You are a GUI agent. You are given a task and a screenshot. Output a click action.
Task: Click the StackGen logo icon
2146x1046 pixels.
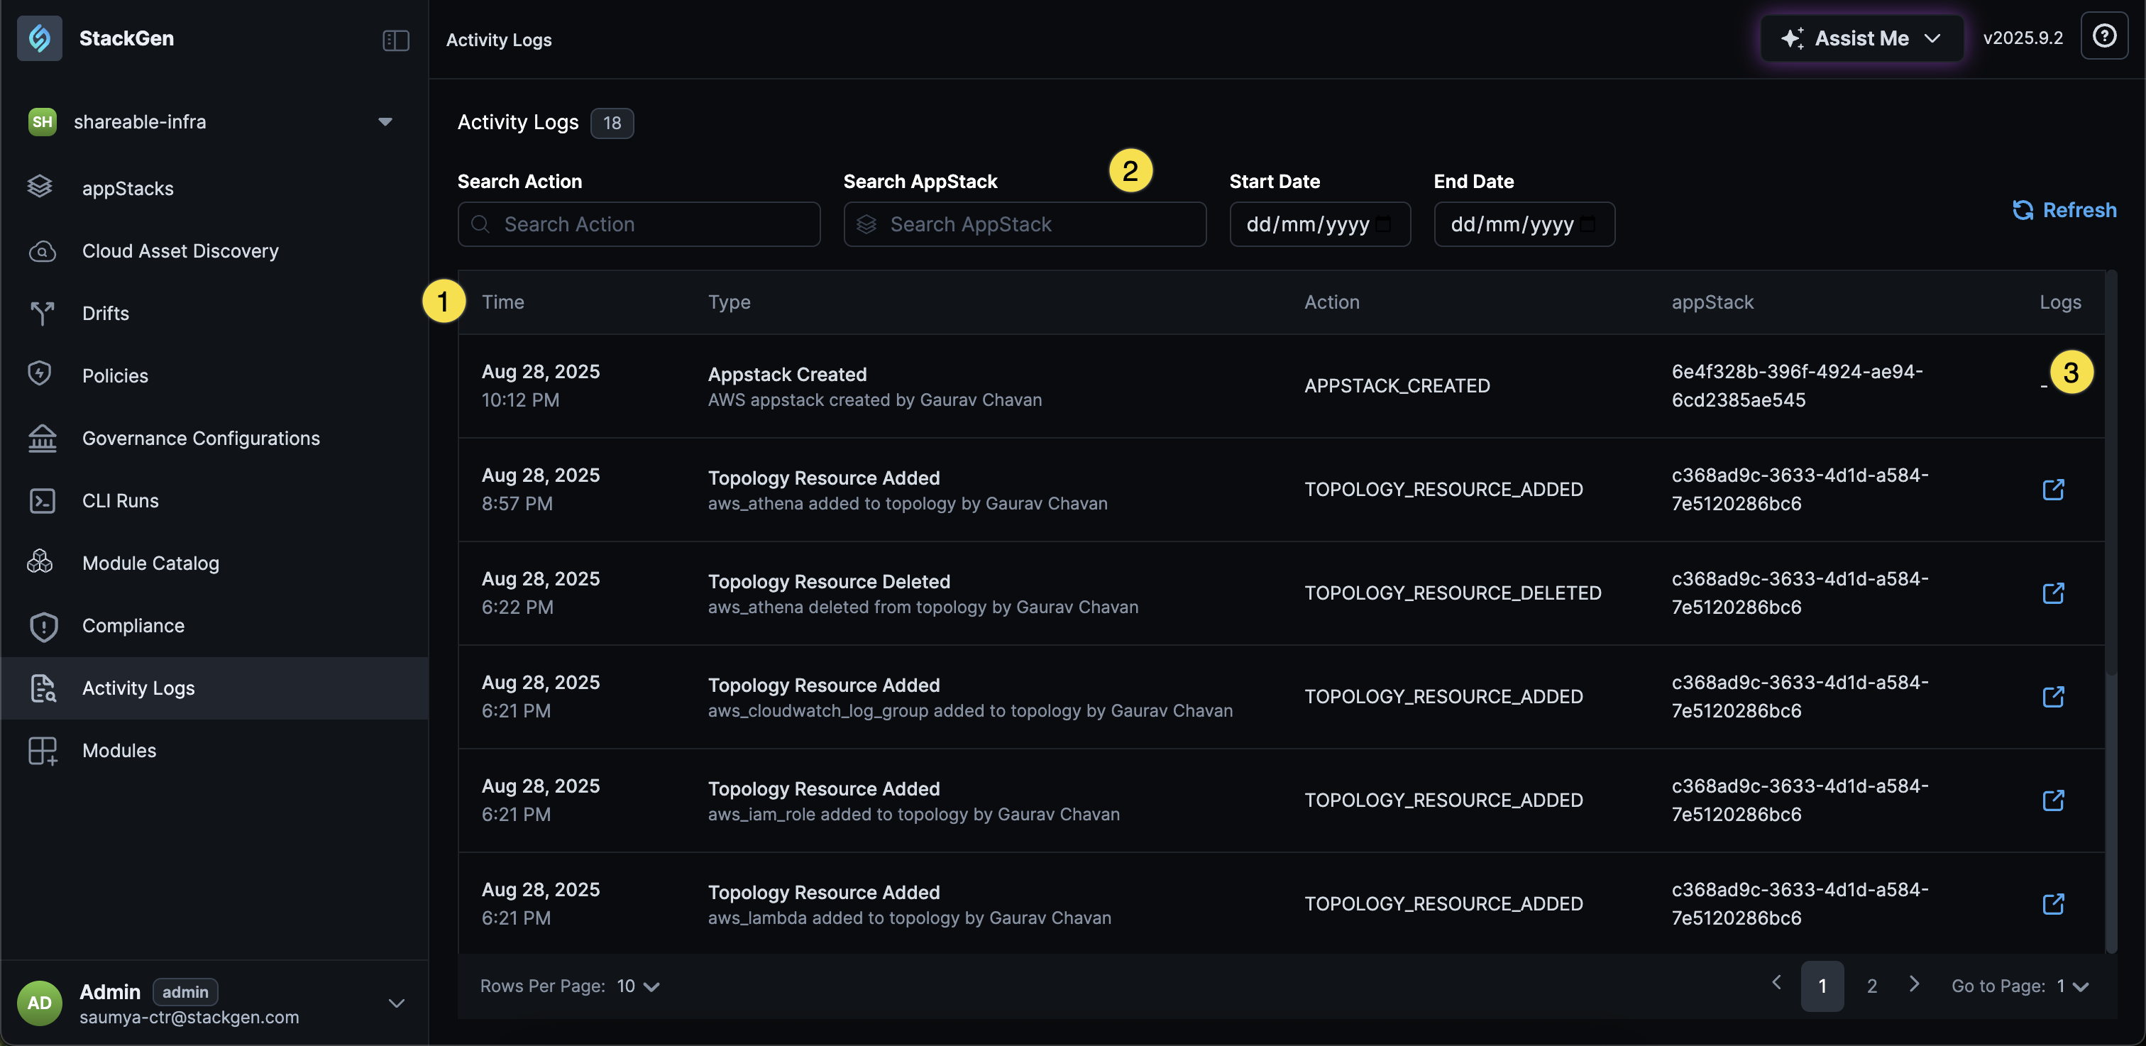tap(39, 38)
